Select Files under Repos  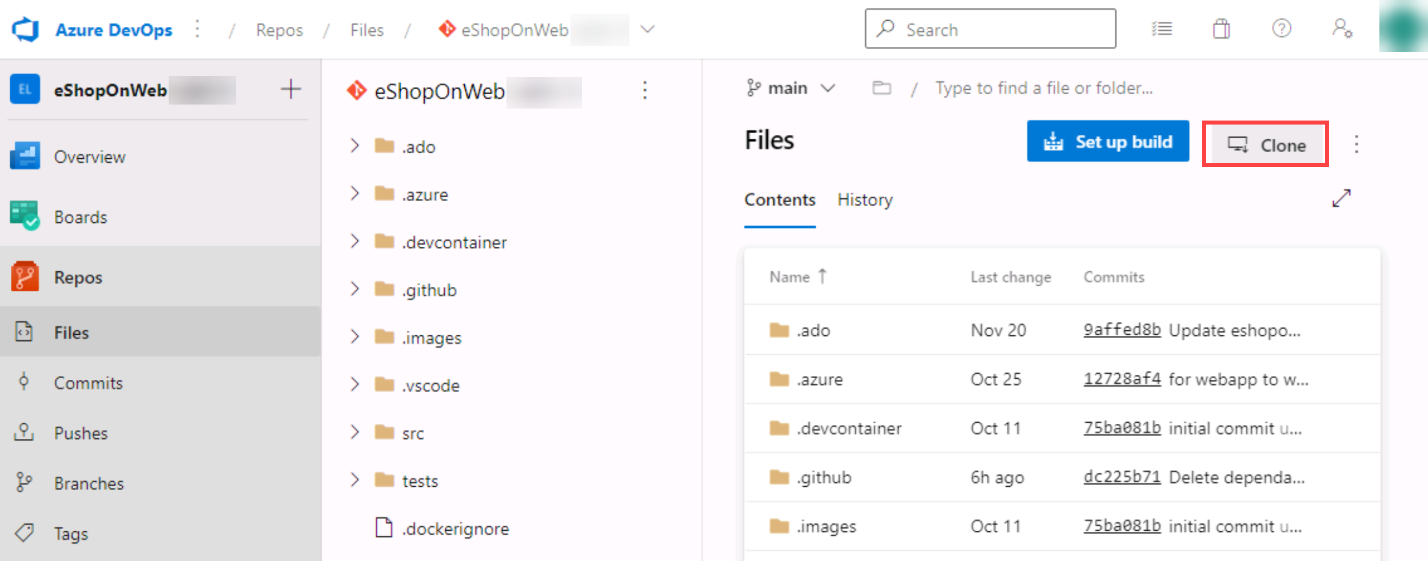point(160,332)
